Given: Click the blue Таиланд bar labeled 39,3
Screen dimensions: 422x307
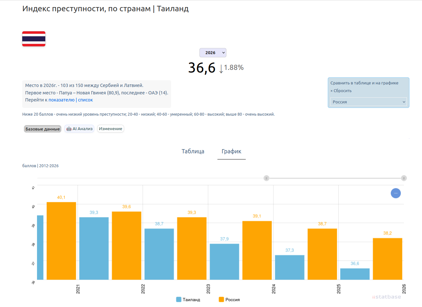Looking at the screenshot, I should 94,248.
